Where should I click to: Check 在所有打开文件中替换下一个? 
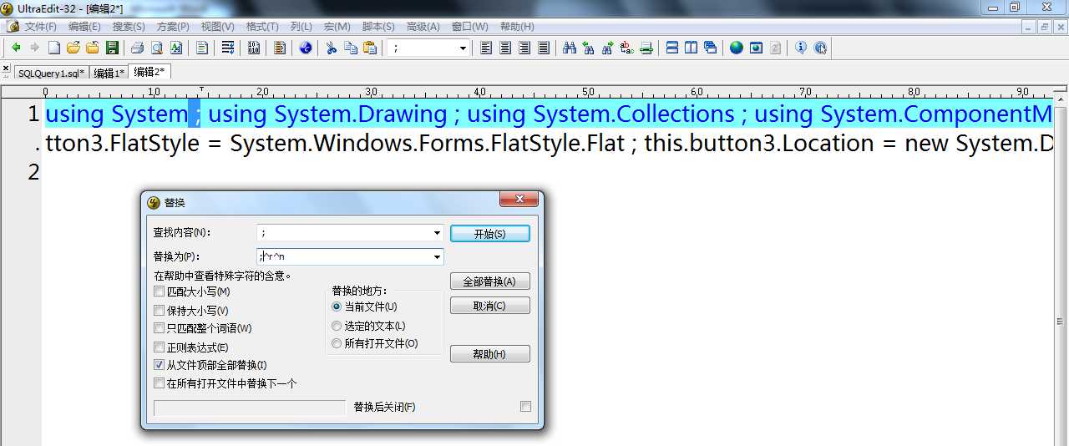click(160, 383)
